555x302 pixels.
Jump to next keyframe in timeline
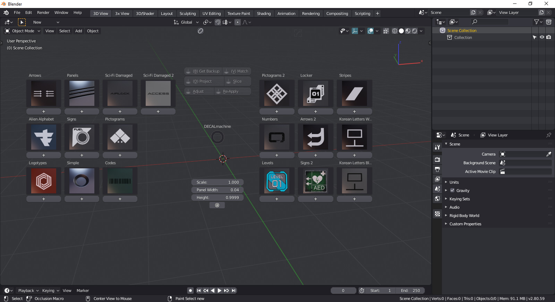tap(227, 291)
